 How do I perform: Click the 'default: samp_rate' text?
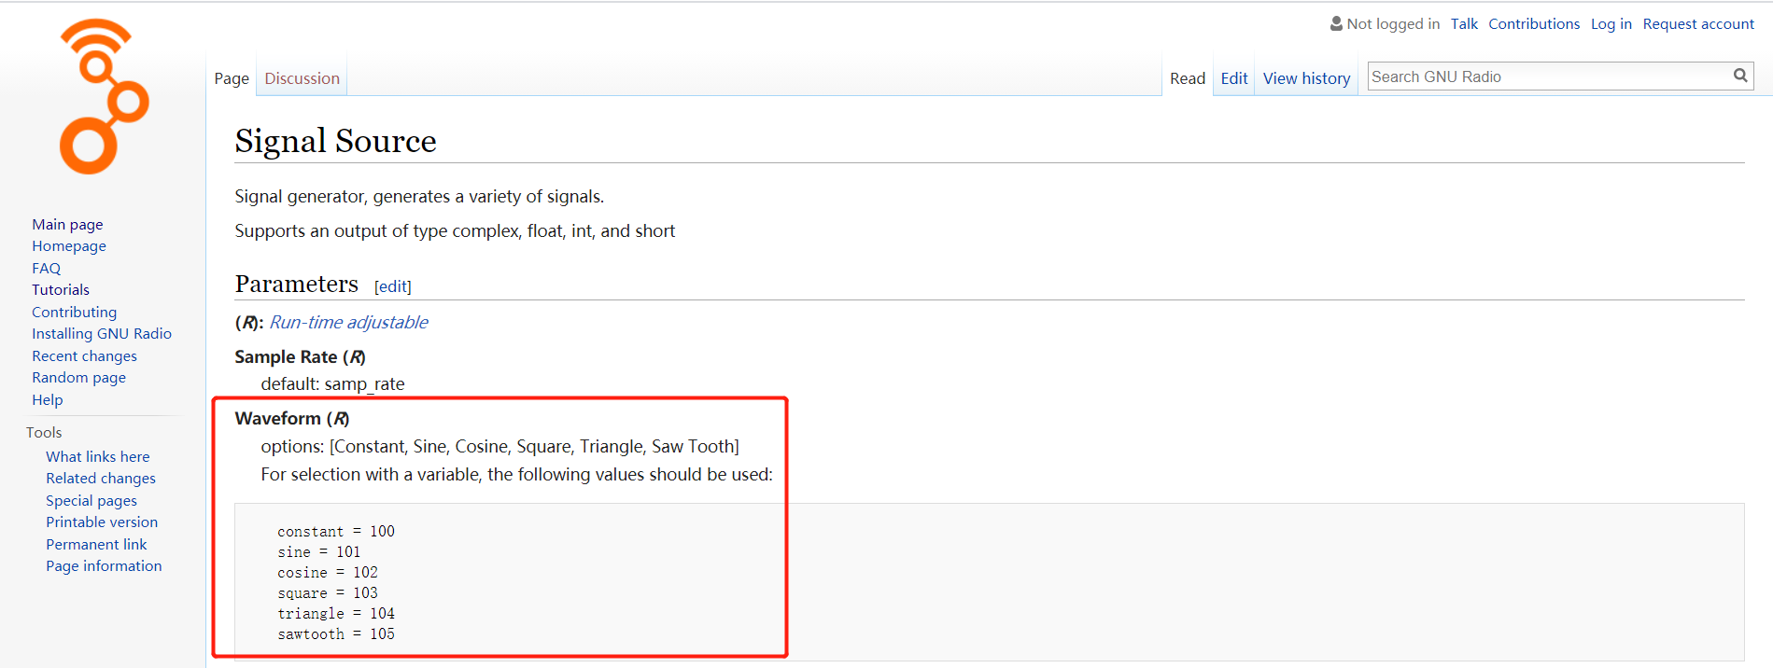click(x=332, y=384)
